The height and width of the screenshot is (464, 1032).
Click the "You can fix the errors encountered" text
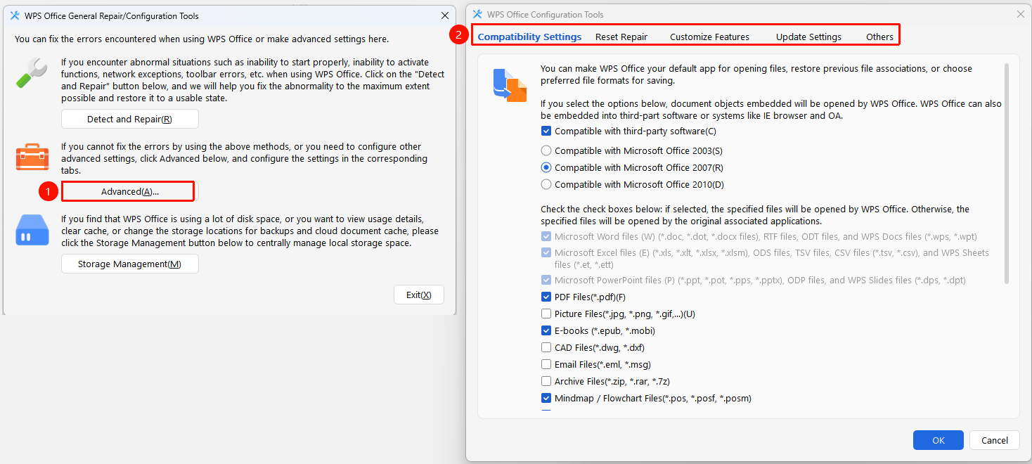[202, 39]
